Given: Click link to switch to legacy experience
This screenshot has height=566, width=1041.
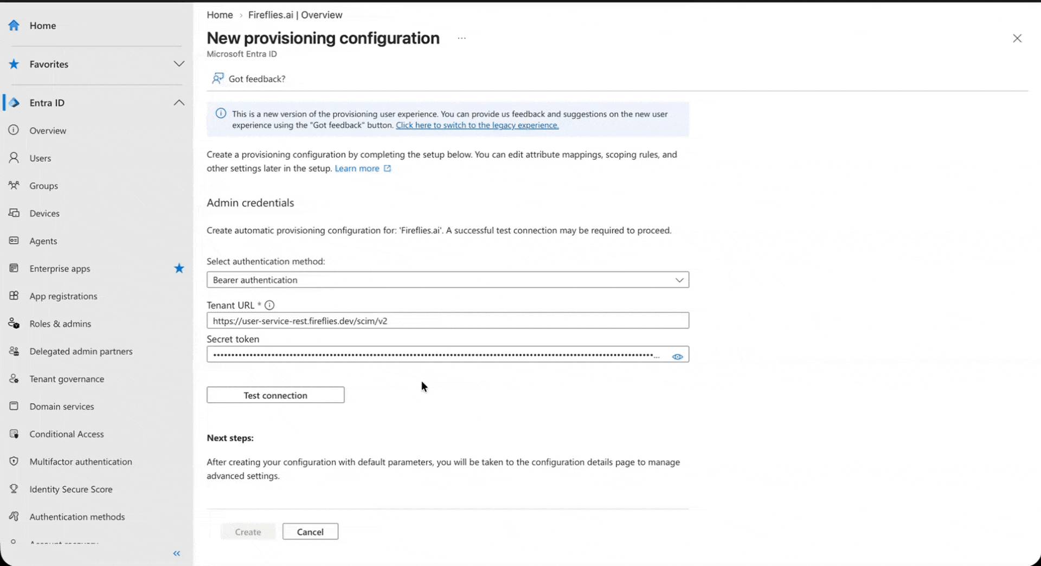Looking at the screenshot, I should tap(477, 125).
